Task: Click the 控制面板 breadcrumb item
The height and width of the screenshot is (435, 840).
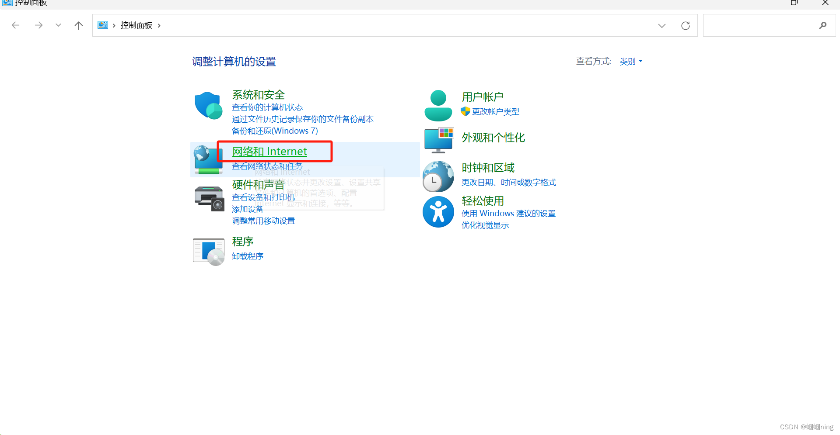Action: [x=136, y=25]
